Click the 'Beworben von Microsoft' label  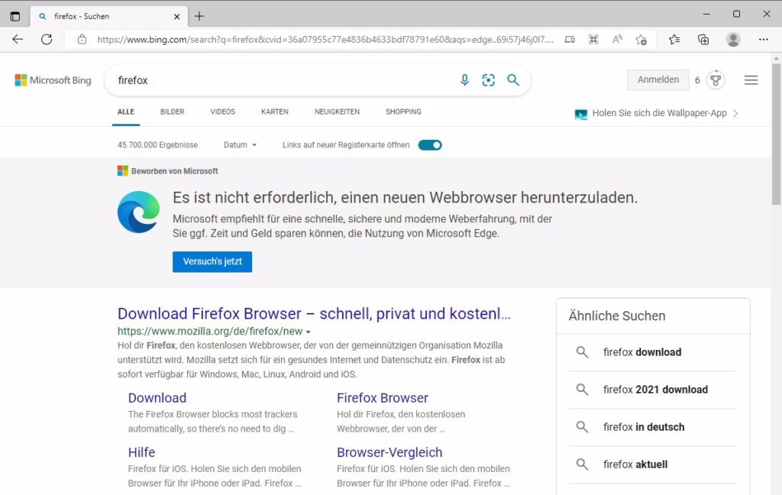(175, 171)
